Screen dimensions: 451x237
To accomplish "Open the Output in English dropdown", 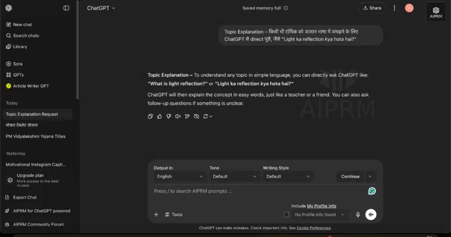I will (x=180, y=177).
